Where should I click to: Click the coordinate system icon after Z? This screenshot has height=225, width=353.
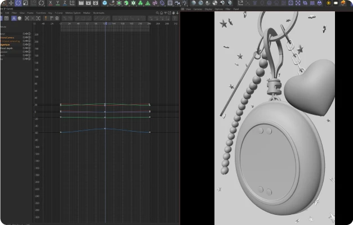point(72,3)
